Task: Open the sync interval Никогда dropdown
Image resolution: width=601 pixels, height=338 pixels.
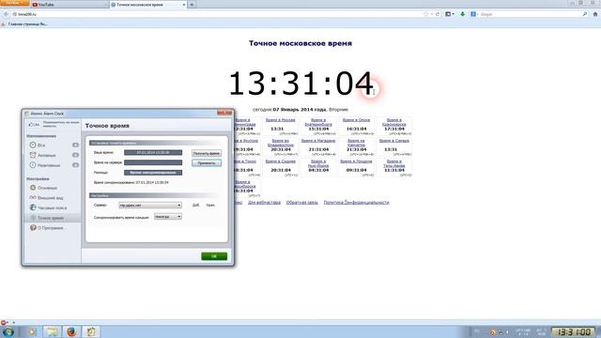Action: [168, 217]
